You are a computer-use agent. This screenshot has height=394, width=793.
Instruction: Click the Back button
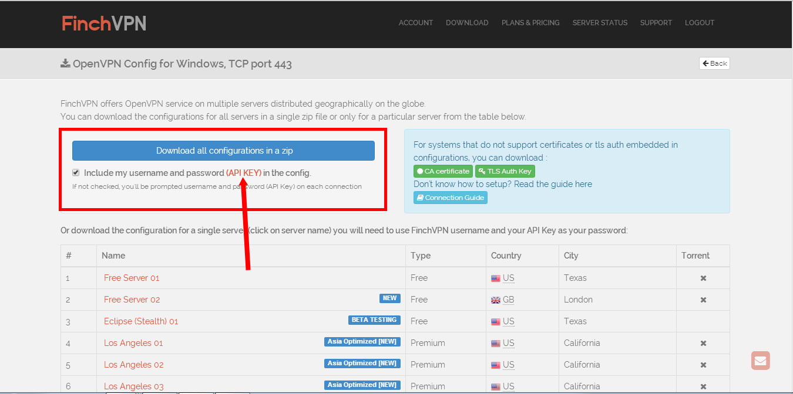point(714,63)
